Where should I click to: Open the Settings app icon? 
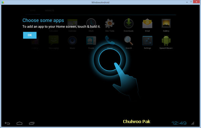point(147,41)
